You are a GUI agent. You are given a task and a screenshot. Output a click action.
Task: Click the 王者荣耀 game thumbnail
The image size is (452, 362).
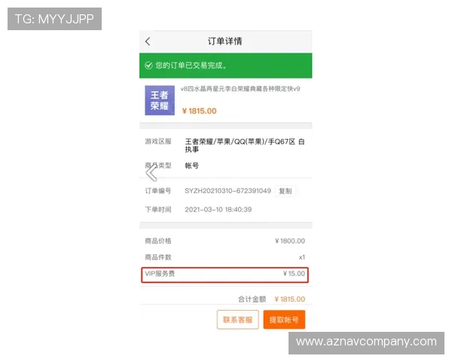[x=160, y=100]
